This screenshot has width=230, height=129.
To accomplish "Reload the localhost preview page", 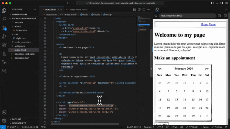I will [156, 16].
